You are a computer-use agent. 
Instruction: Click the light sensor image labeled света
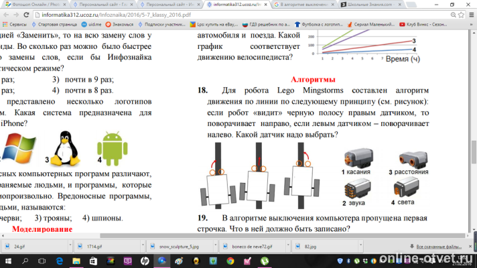(x=407, y=188)
